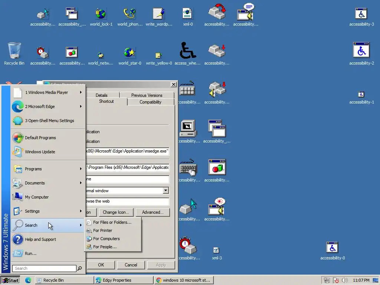Select the xml-3 desktop icon

point(217,253)
